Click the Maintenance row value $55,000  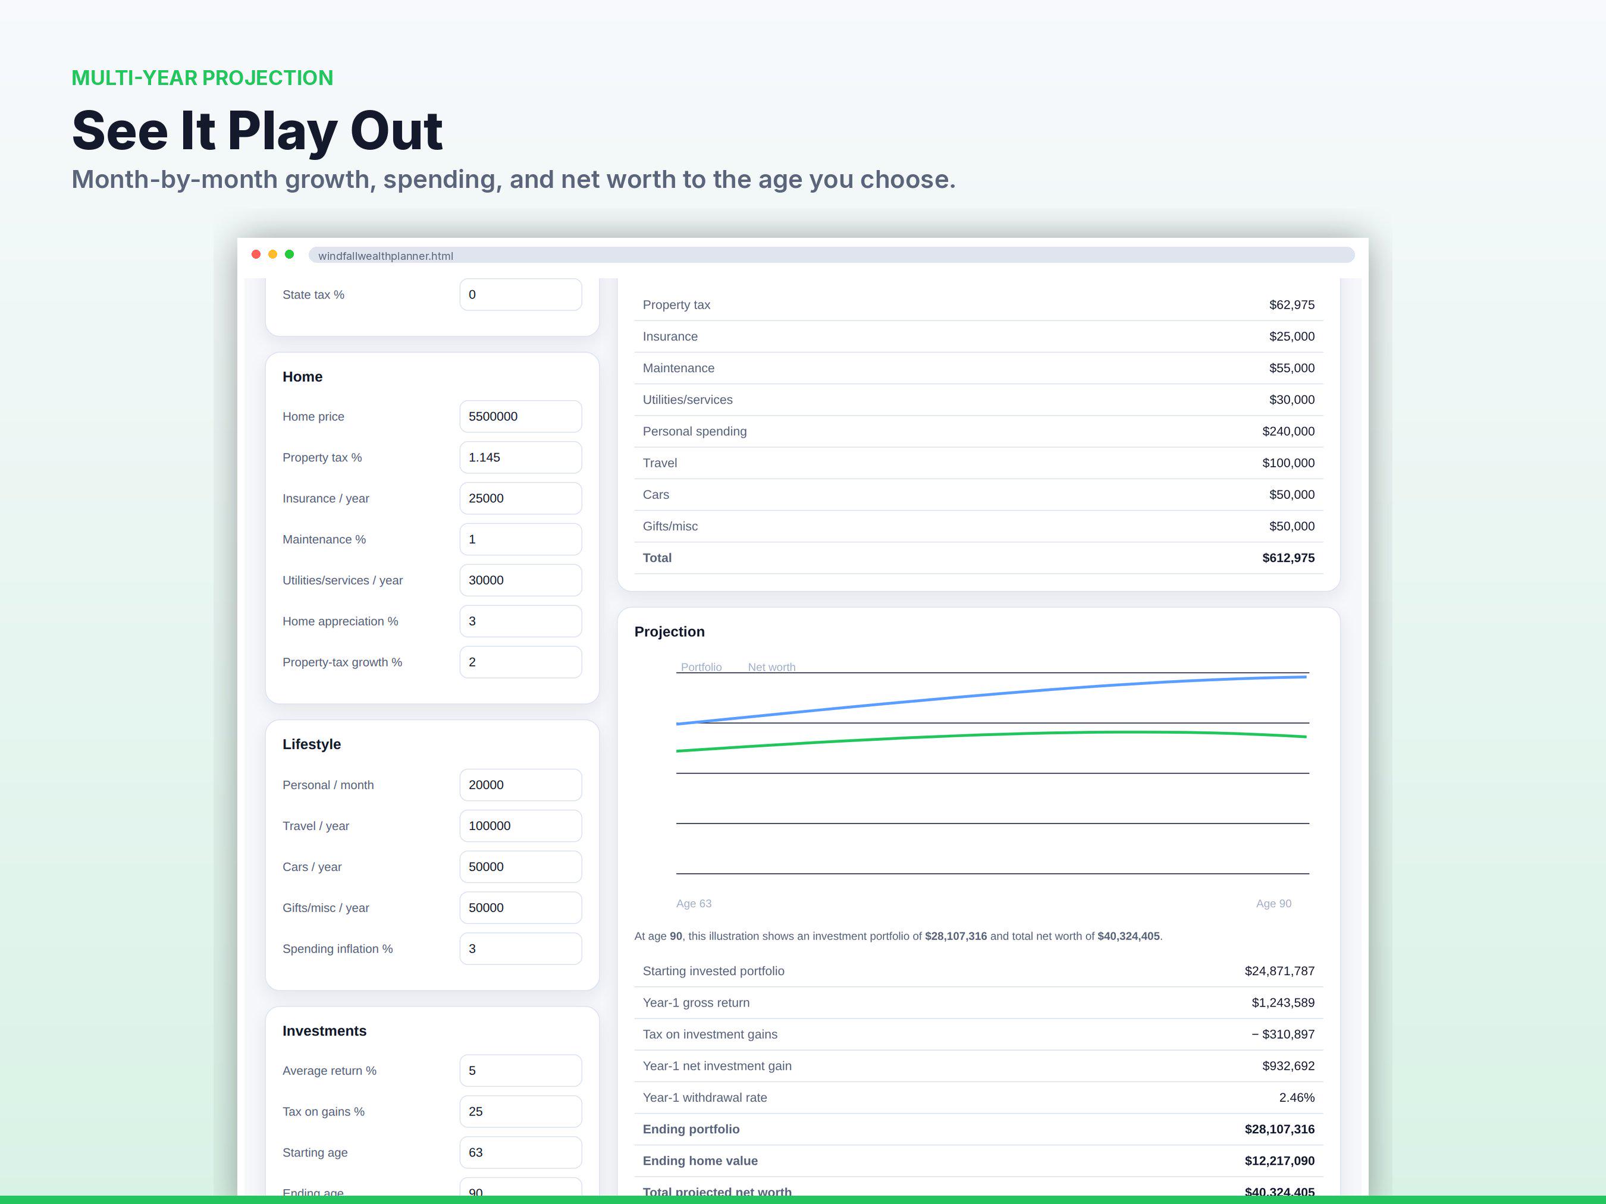[x=1291, y=368]
